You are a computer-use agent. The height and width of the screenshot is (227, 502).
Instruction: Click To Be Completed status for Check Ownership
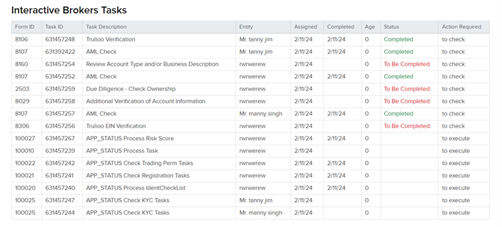point(406,89)
